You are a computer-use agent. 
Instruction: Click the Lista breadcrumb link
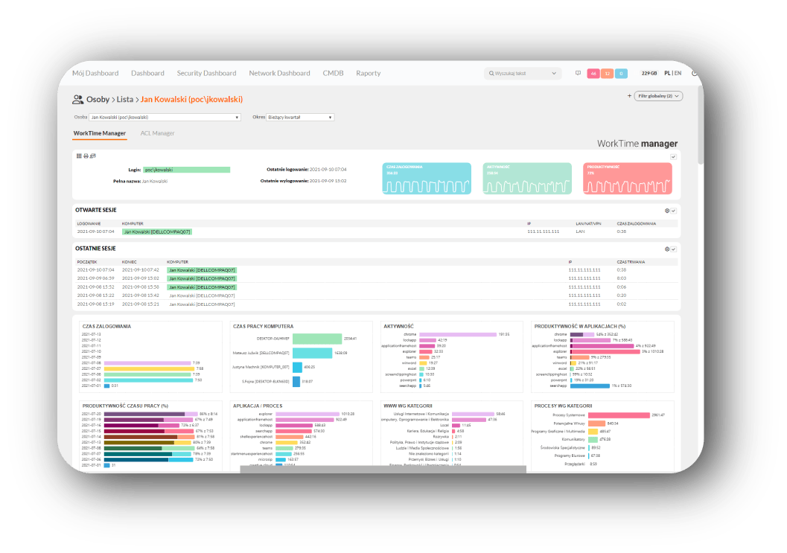point(125,99)
